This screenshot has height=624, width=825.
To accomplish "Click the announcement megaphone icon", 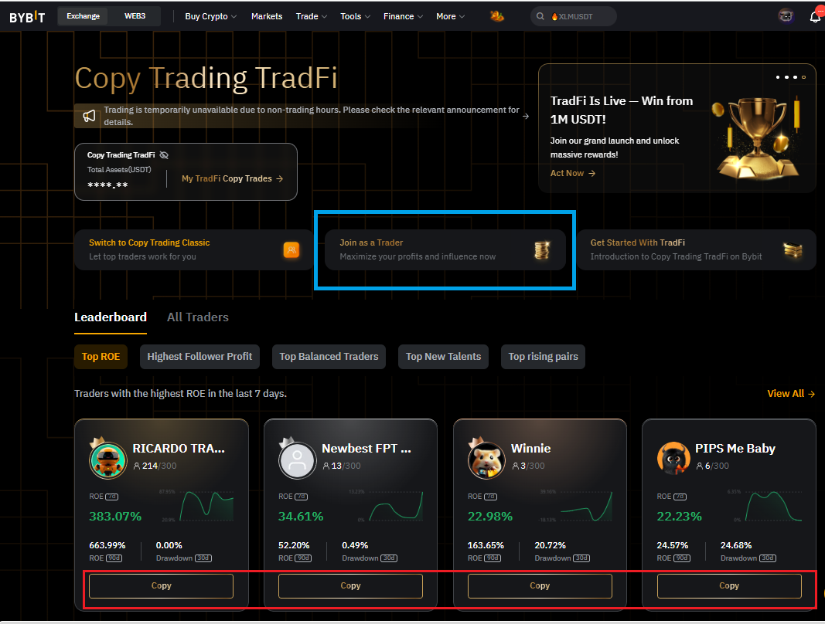I will pyautogui.click(x=89, y=116).
